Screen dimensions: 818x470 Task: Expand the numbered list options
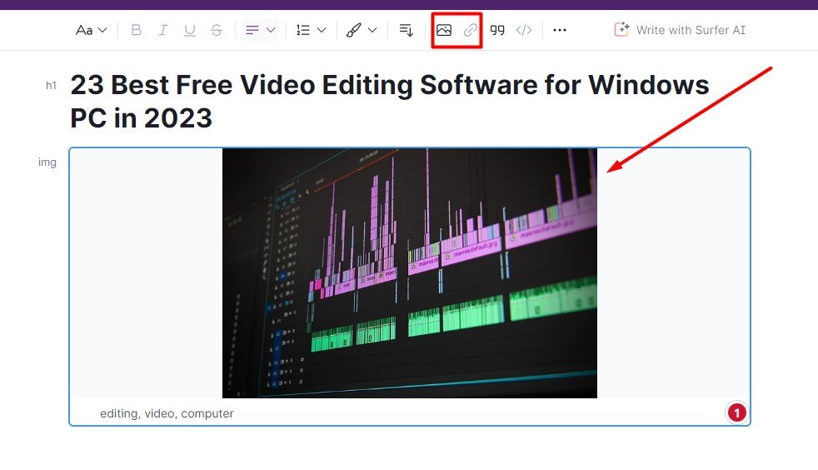click(311, 30)
